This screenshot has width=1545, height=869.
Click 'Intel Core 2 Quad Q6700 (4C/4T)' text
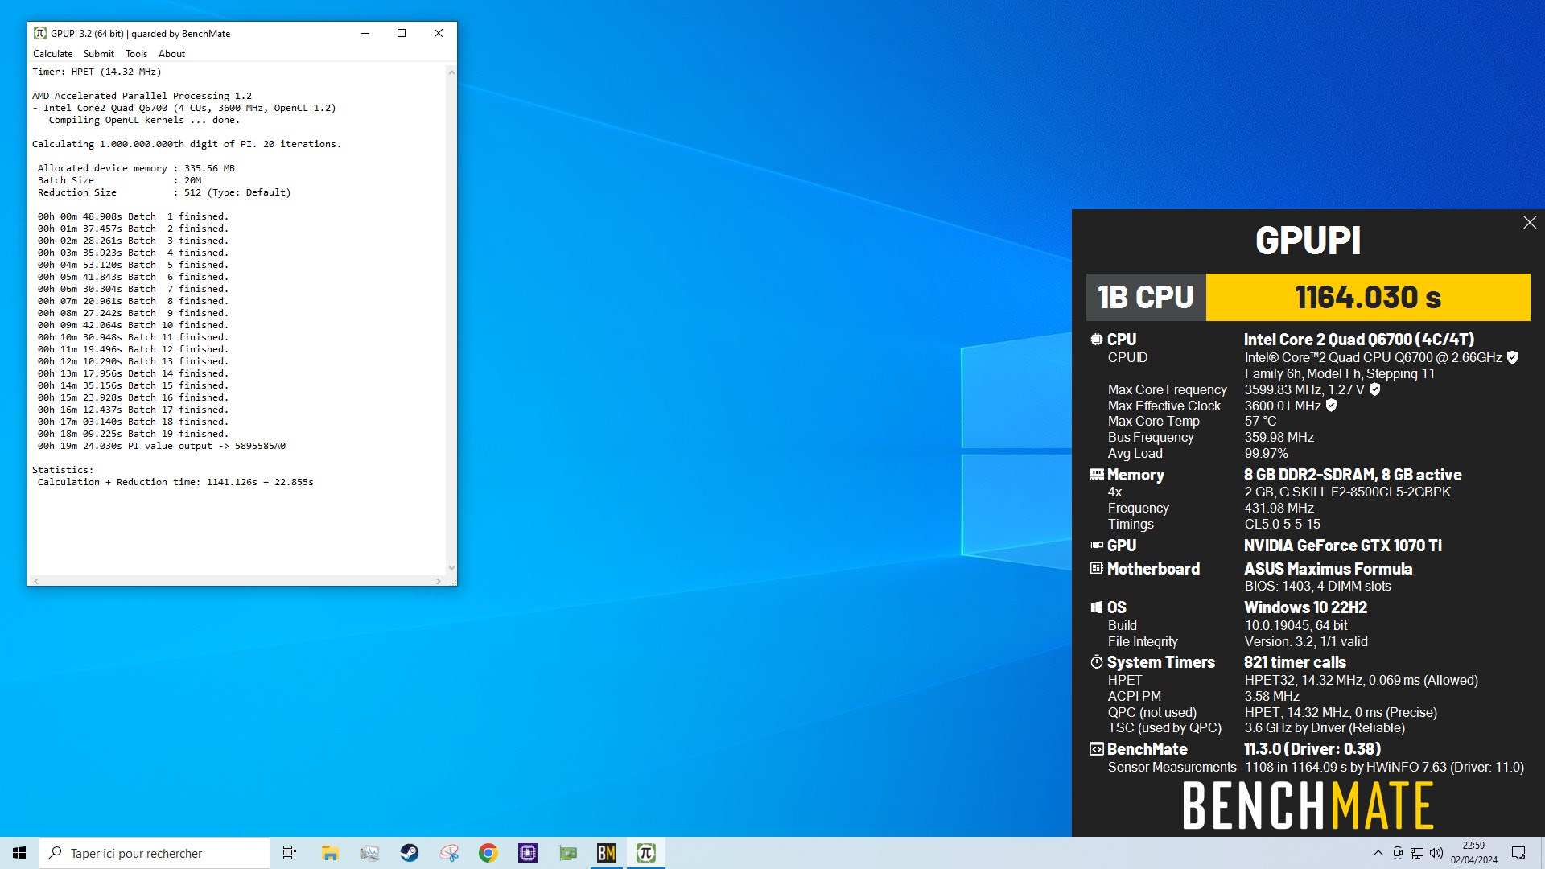click(x=1359, y=340)
